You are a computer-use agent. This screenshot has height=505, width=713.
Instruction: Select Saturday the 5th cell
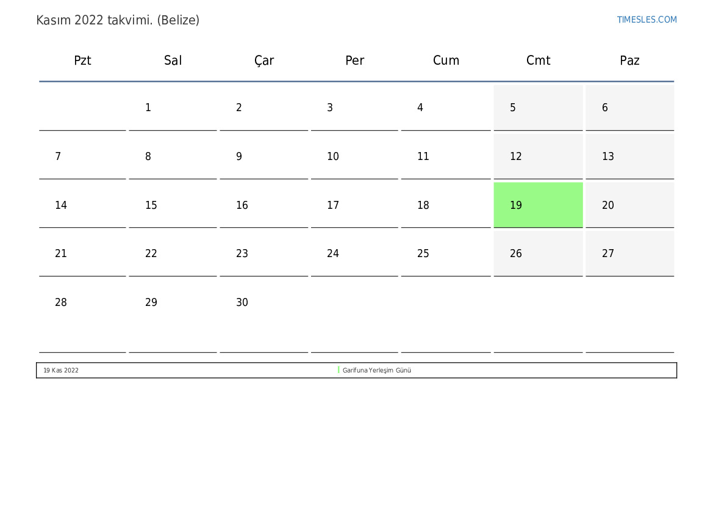[x=538, y=108]
